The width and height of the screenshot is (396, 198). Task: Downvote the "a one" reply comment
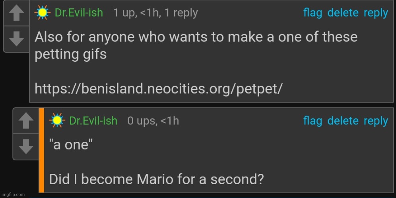[26, 147]
